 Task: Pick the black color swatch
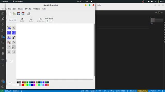point(18,82)
